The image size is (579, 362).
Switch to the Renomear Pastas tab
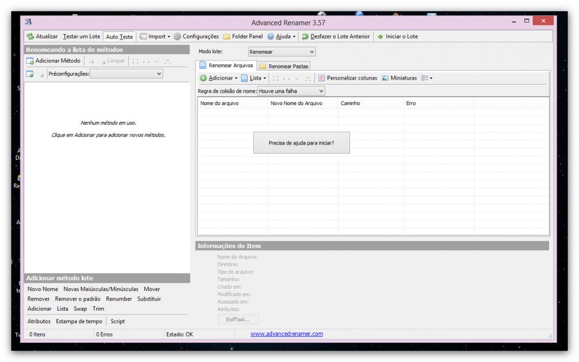(x=284, y=66)
